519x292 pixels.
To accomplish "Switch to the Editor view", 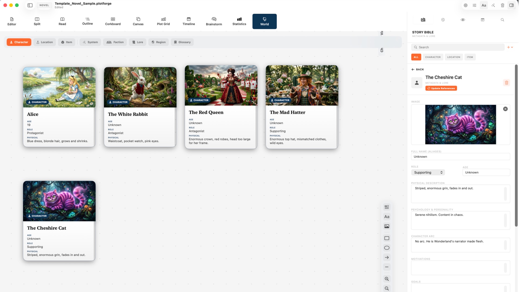I will 12,21.
